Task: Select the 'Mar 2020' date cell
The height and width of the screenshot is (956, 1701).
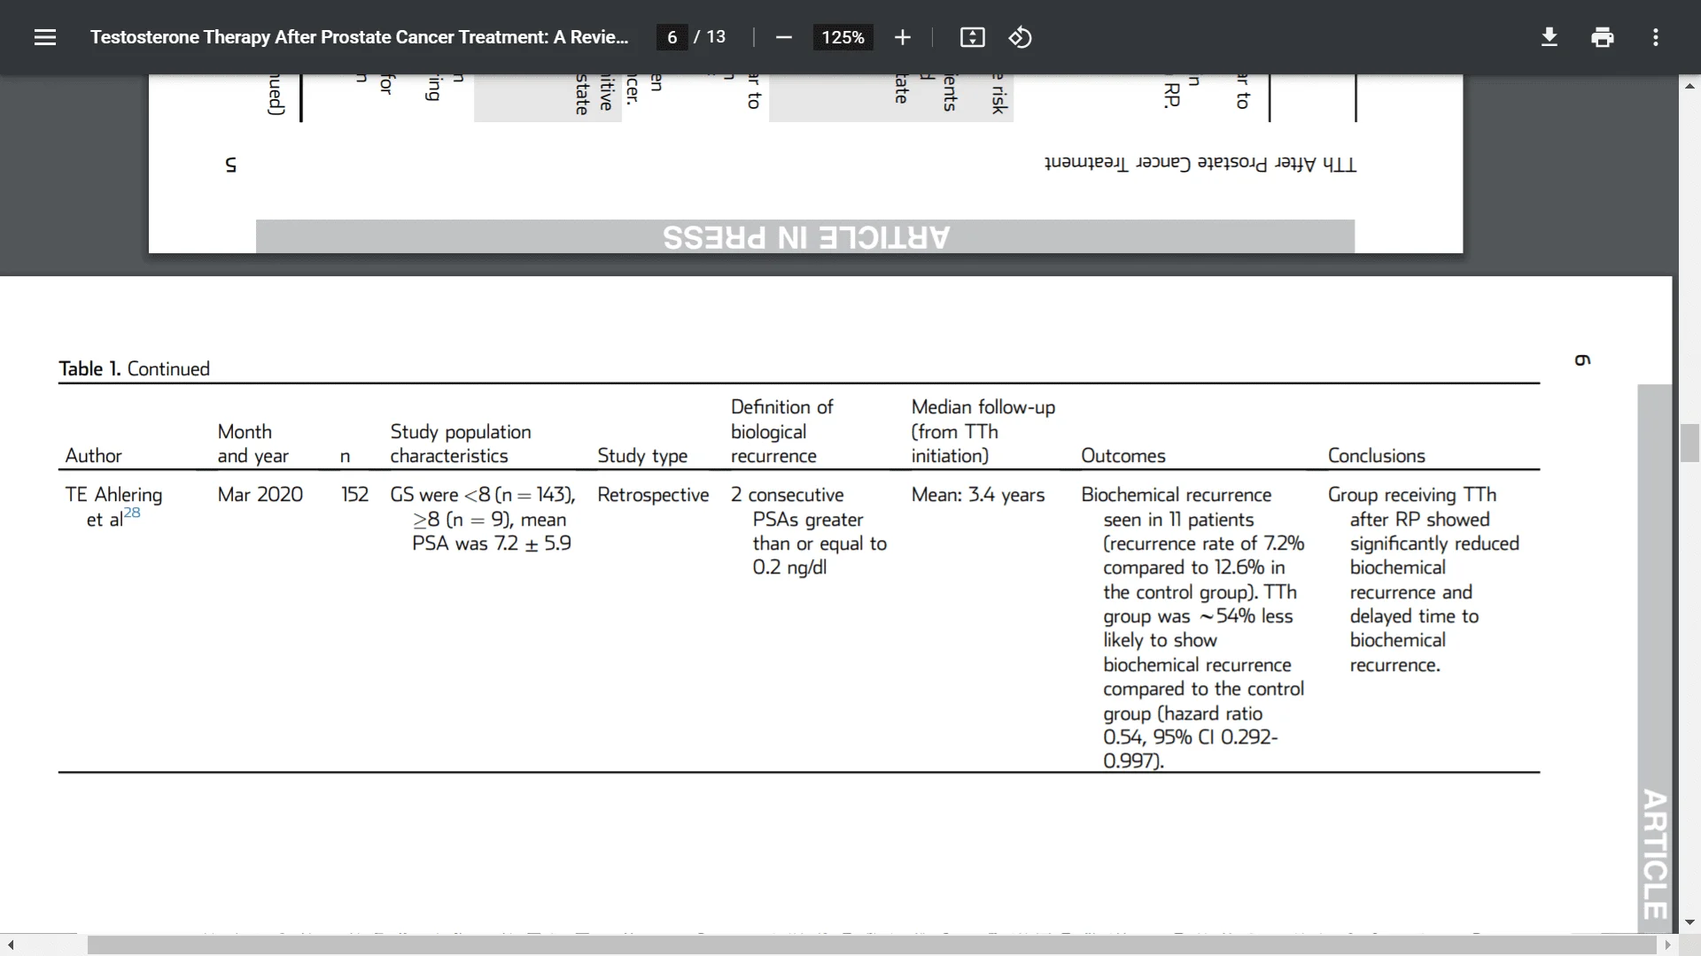Action: point(260,494)
